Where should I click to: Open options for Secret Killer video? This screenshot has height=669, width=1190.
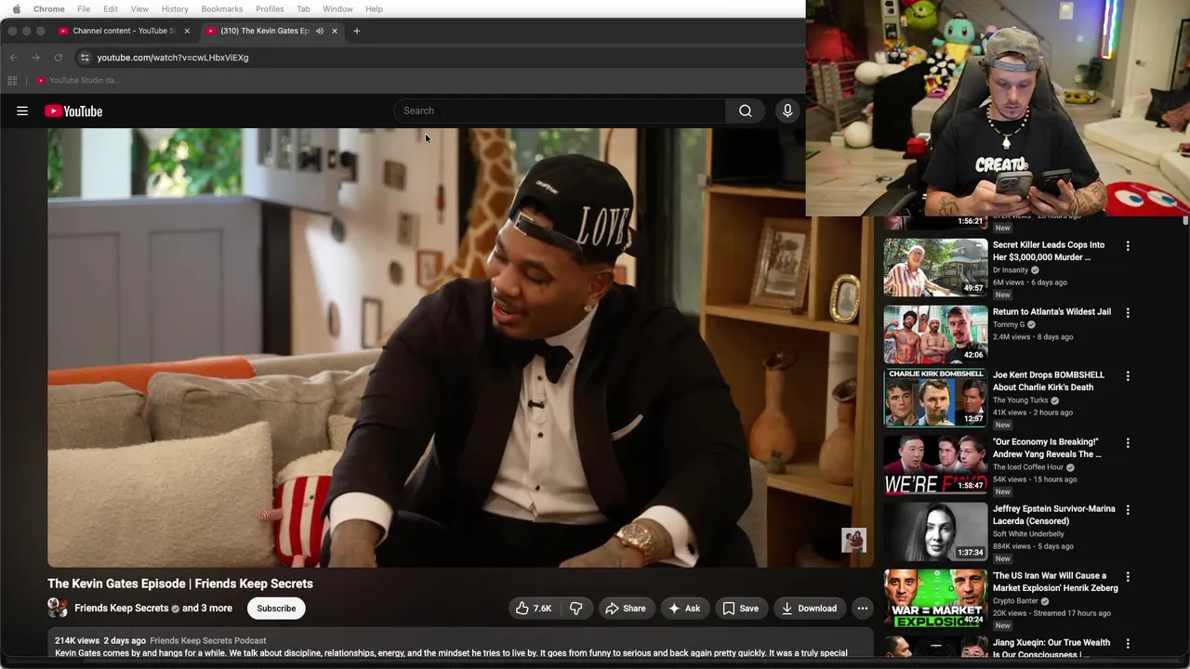pyautogui.click(x=1128, y=246)
